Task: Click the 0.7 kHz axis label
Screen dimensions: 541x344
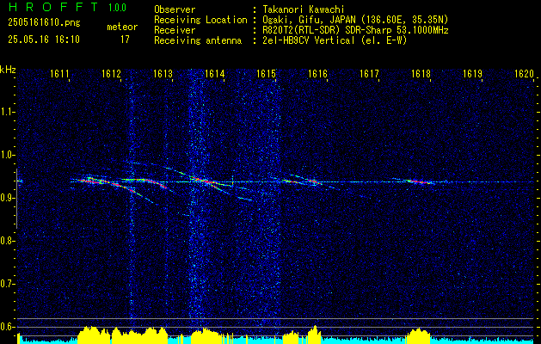Action: click(7, 284)
